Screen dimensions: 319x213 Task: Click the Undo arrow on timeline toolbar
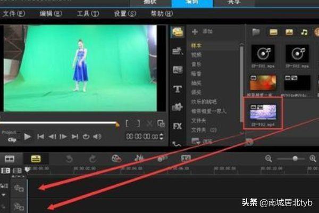(69, 158)
